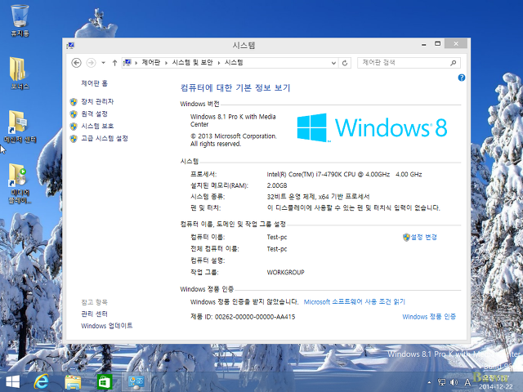This screenshot has height=392, width=523.
Task: Click the product ID 00262-00000-00000-AA415 text
Action: coord(255,317)
